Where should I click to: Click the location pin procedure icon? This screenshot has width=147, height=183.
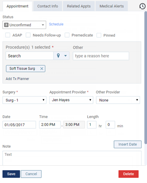point(58,56)
